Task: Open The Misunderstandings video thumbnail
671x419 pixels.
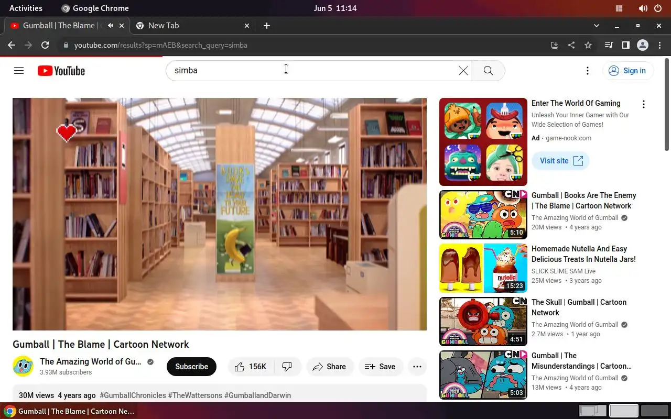Action: pos(483,375)
